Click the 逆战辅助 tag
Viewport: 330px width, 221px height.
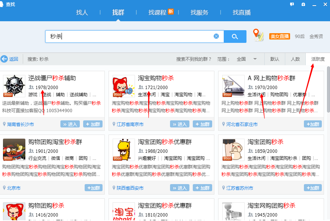click(x=79, y=95)
